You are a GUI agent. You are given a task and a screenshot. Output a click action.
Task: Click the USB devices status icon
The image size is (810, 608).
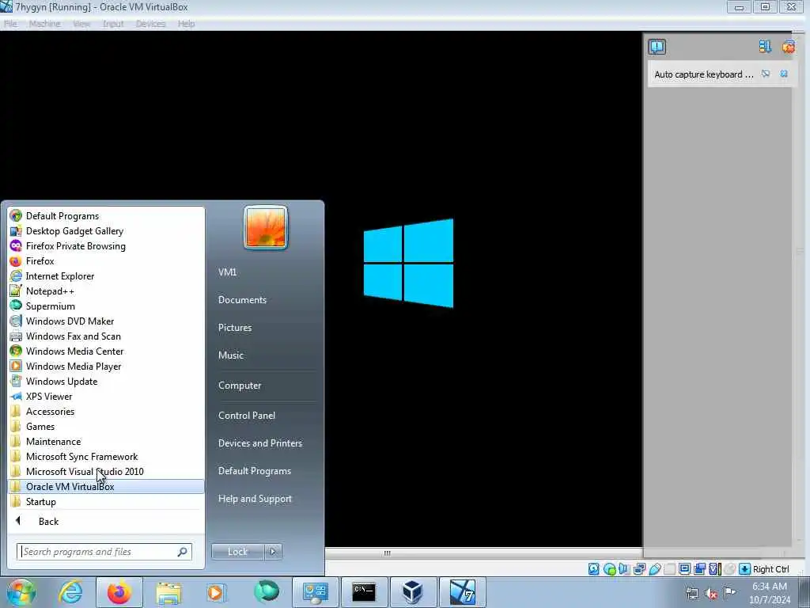[x=654, y=569]
